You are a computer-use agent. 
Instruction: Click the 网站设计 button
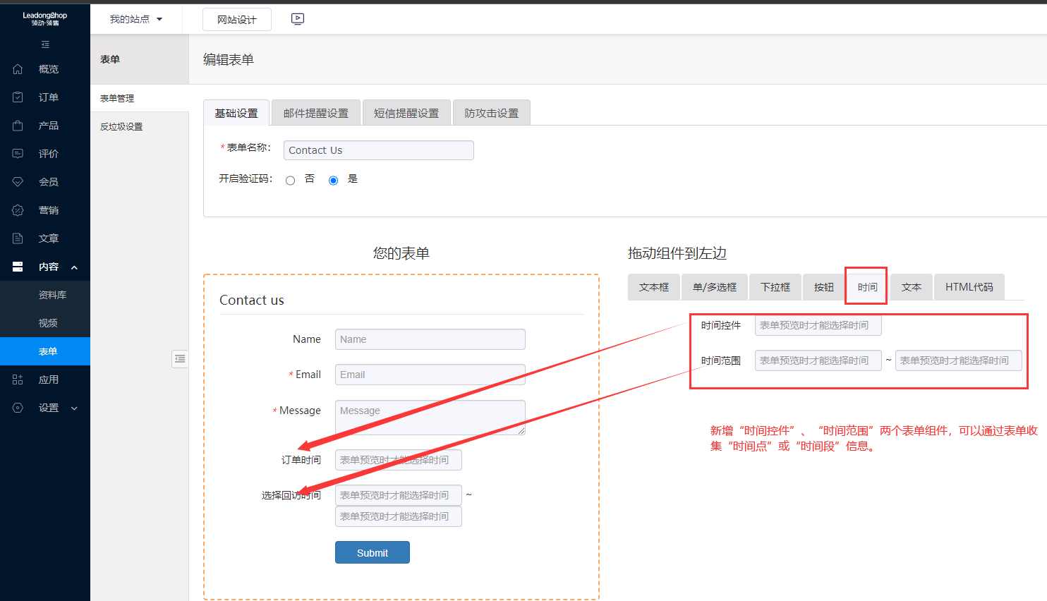pyautogui.click(x=236, y=20)
